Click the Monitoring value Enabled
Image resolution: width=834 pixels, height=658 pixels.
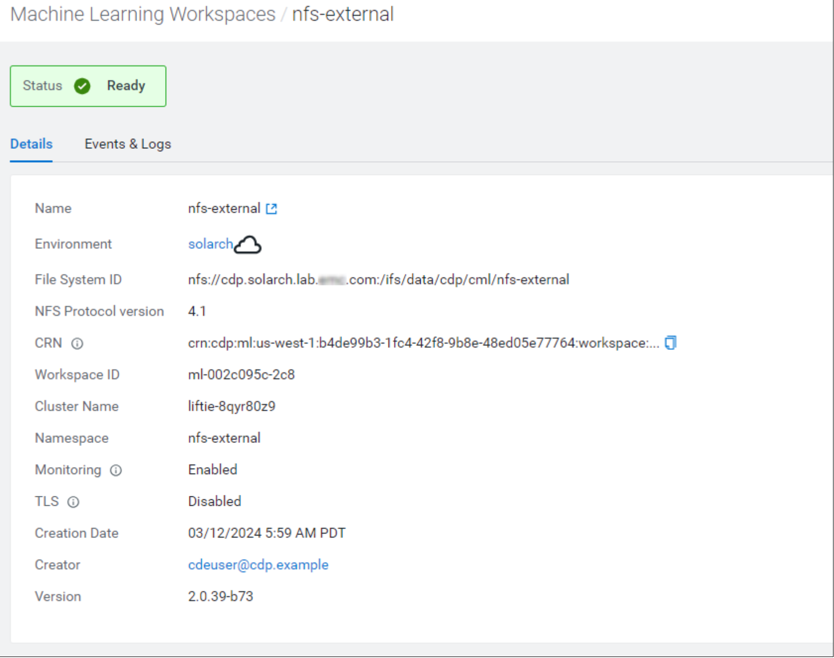point(213,469)
